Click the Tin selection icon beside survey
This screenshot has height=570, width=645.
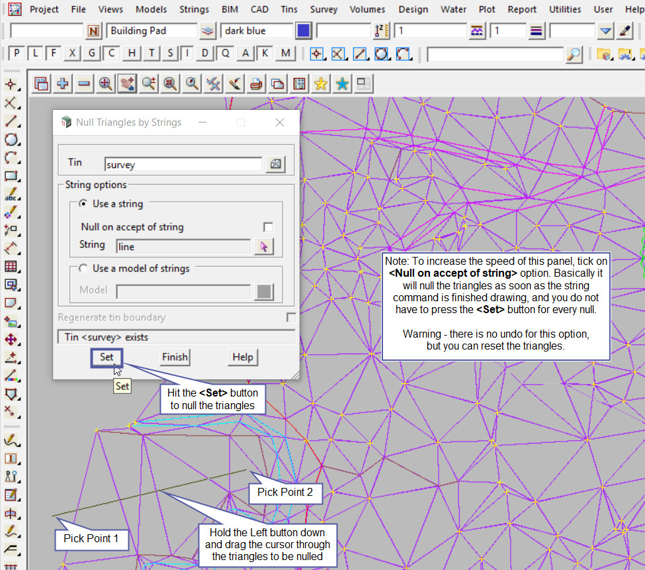275,165
